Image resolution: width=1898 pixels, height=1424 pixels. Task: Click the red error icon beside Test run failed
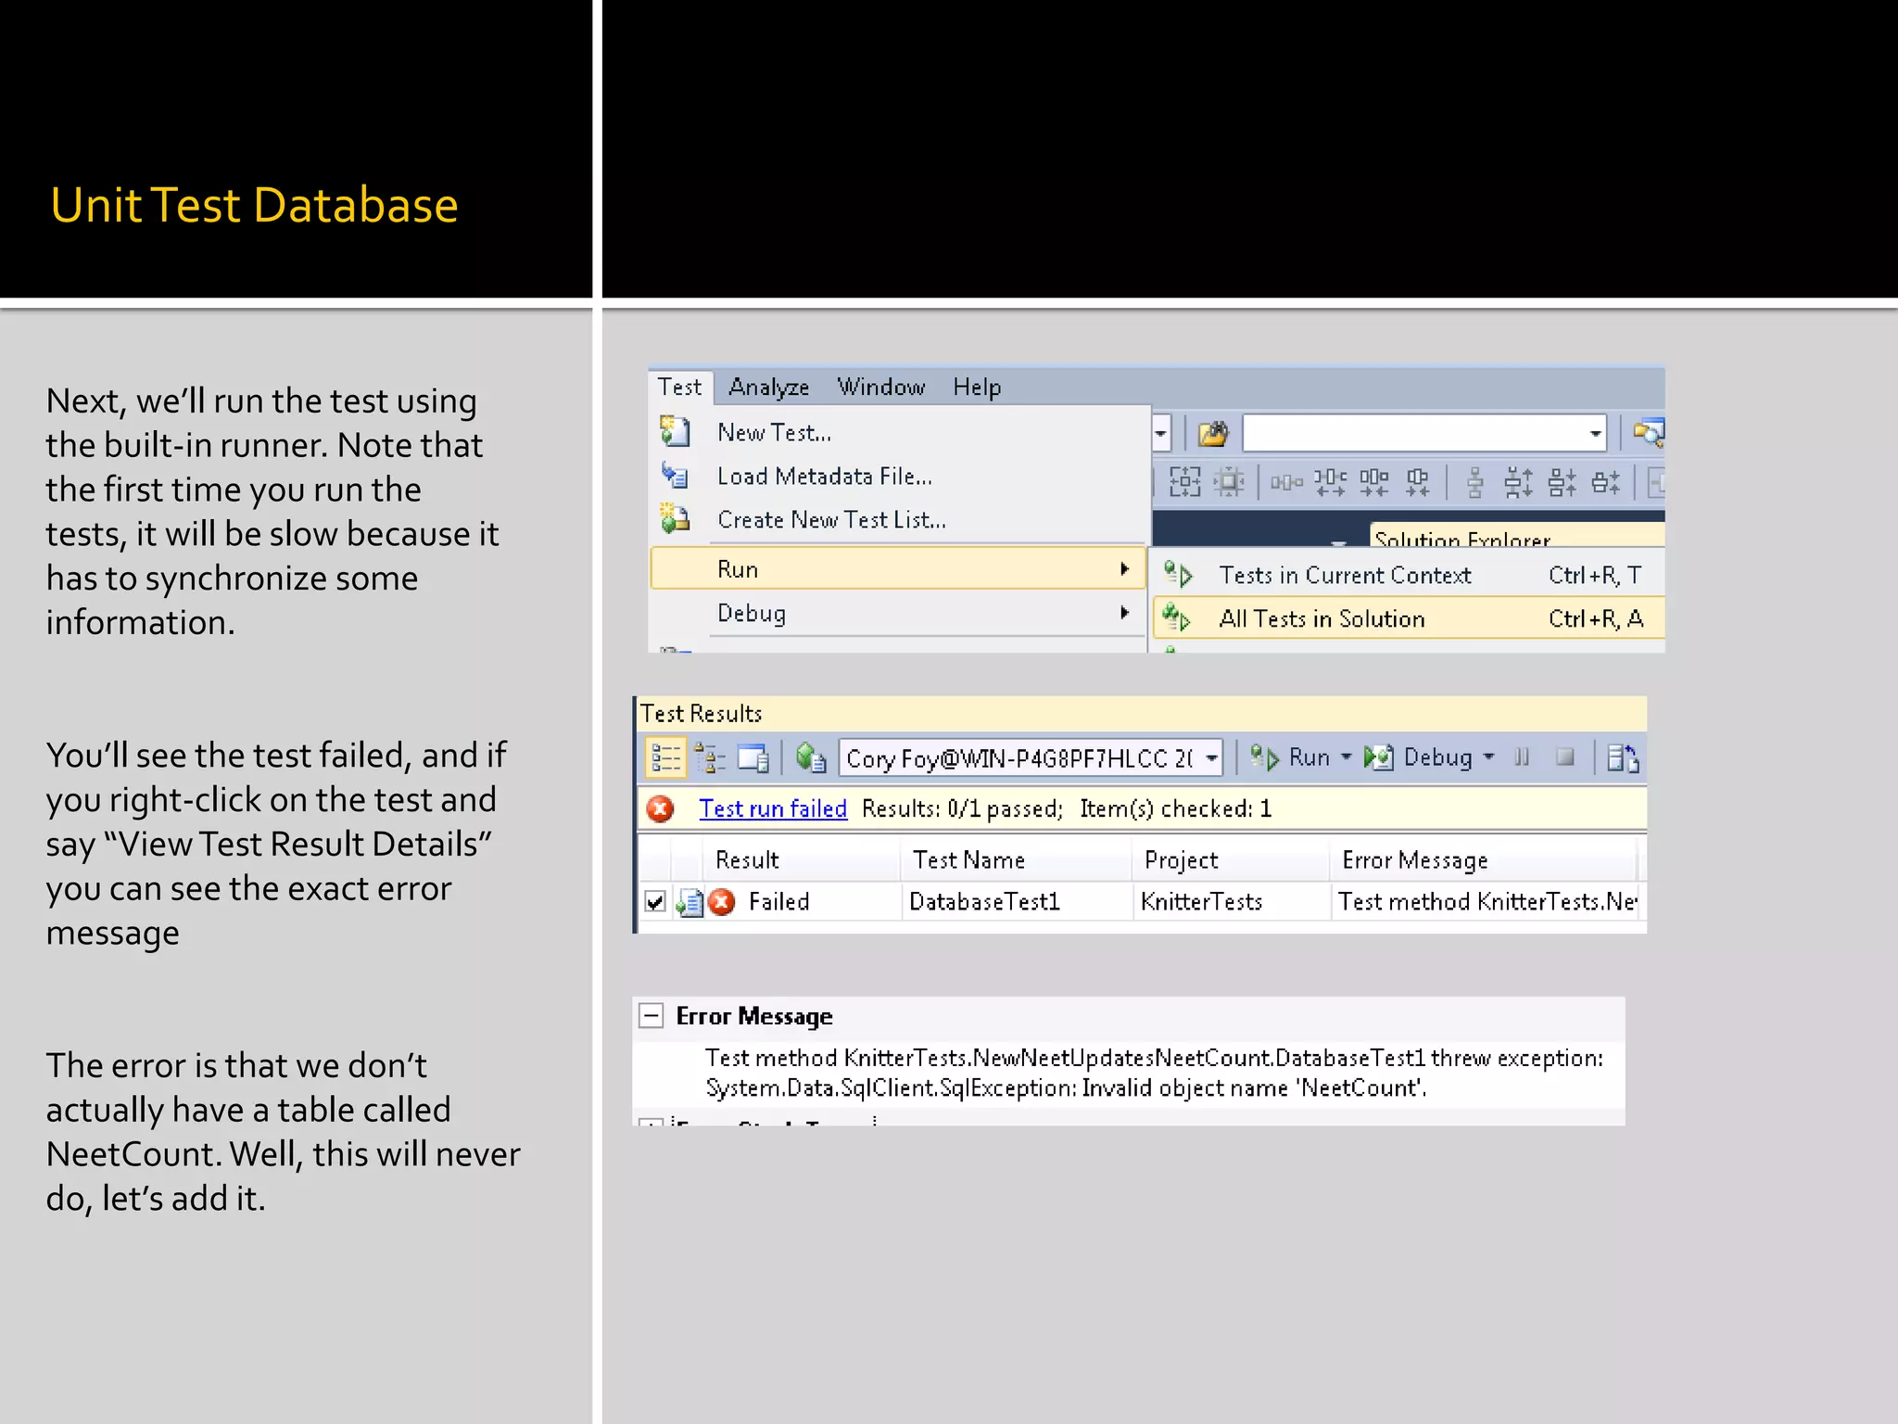660,808
